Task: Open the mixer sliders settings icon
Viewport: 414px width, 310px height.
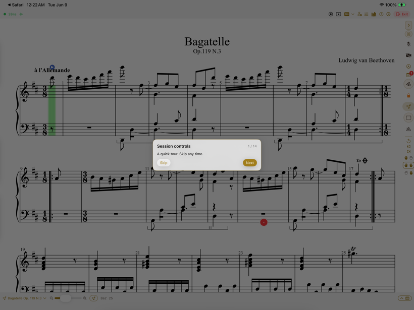Action: coord(366,14)
